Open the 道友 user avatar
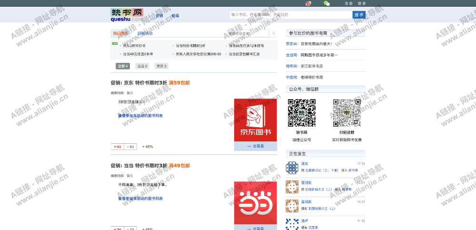 coord(292,168)
